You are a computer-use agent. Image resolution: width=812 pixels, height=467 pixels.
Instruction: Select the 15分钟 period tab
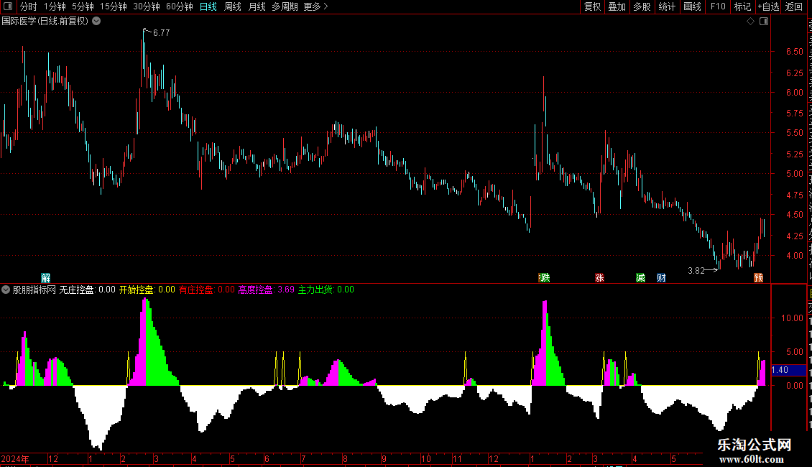[114, 6]
